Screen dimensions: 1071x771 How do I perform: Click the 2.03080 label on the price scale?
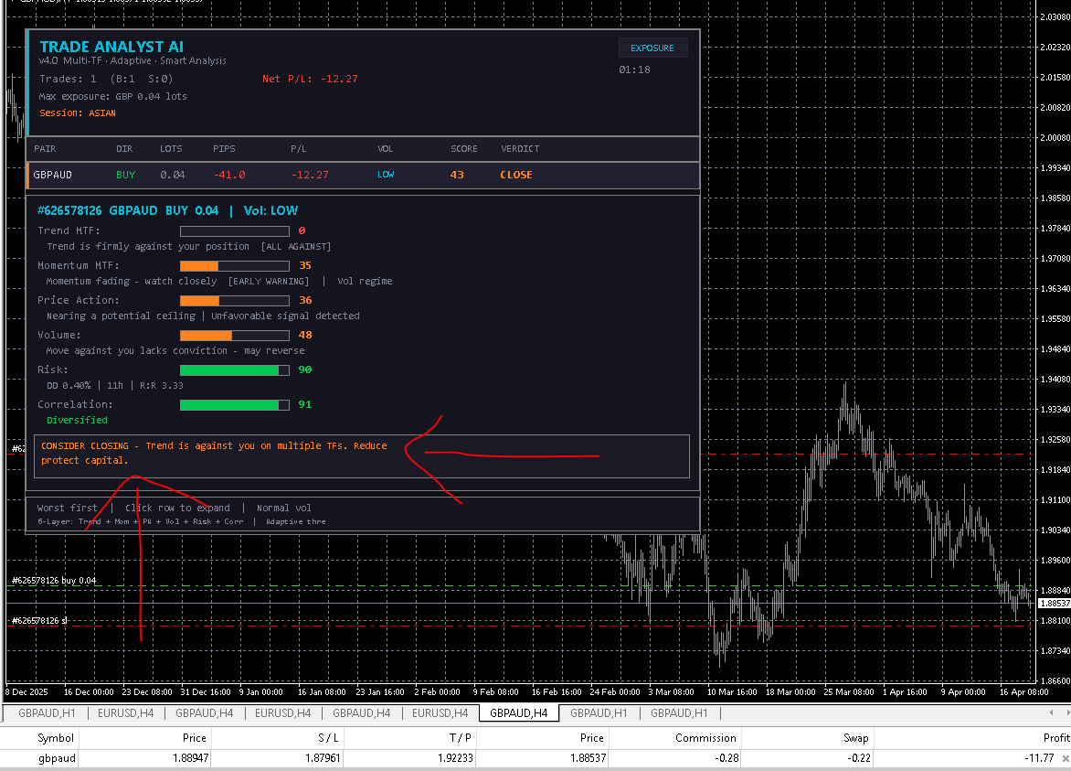pos(1055,17)
